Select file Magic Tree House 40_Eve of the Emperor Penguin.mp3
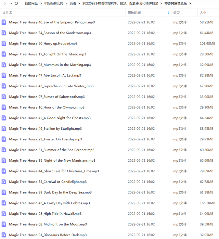Screen dimensions: 219x239 click(52, 22)
